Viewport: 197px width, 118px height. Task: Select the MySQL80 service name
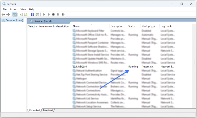[x=82, y=67]
